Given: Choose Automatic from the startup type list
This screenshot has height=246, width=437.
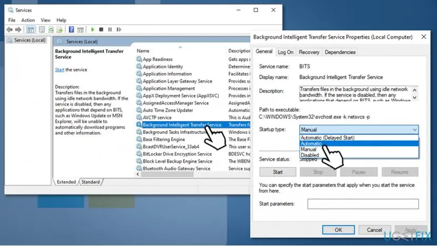Looking at the screenshot, I should click(359, 143).
